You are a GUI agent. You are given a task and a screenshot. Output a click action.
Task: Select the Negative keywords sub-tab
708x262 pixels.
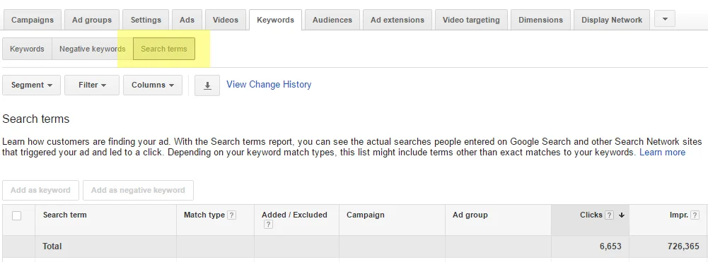pyautogui.click(x=93, y=49)
